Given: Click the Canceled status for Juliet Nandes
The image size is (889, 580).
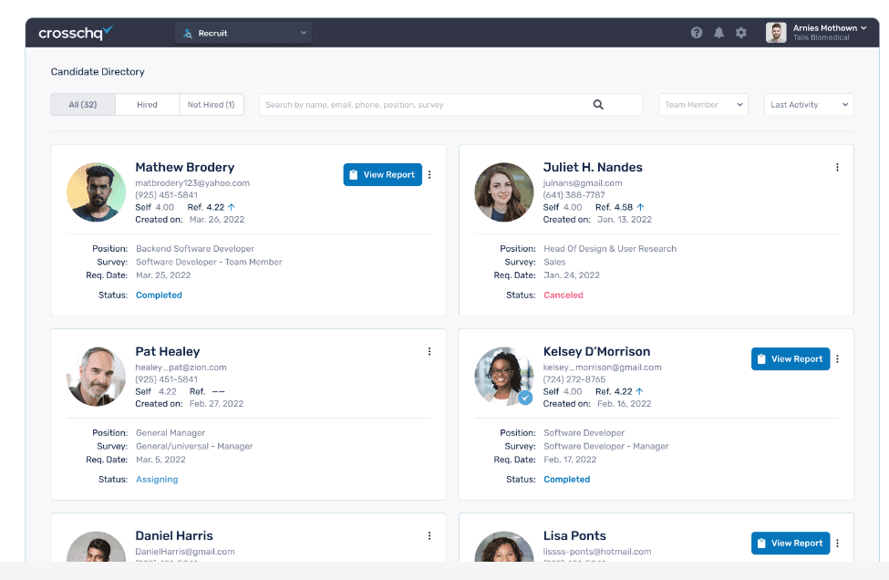Looking at the screenshot, I should (x=563, y=295).
